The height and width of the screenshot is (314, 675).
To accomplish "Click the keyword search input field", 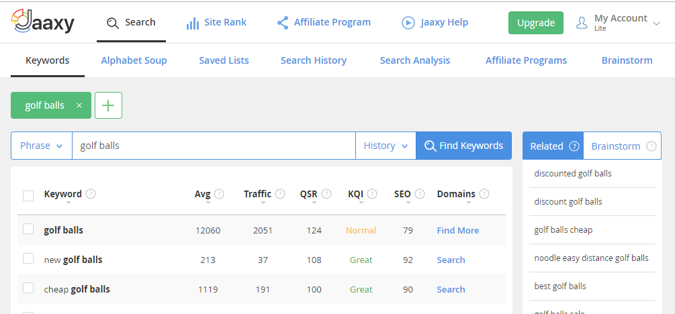I will (214, 146).
